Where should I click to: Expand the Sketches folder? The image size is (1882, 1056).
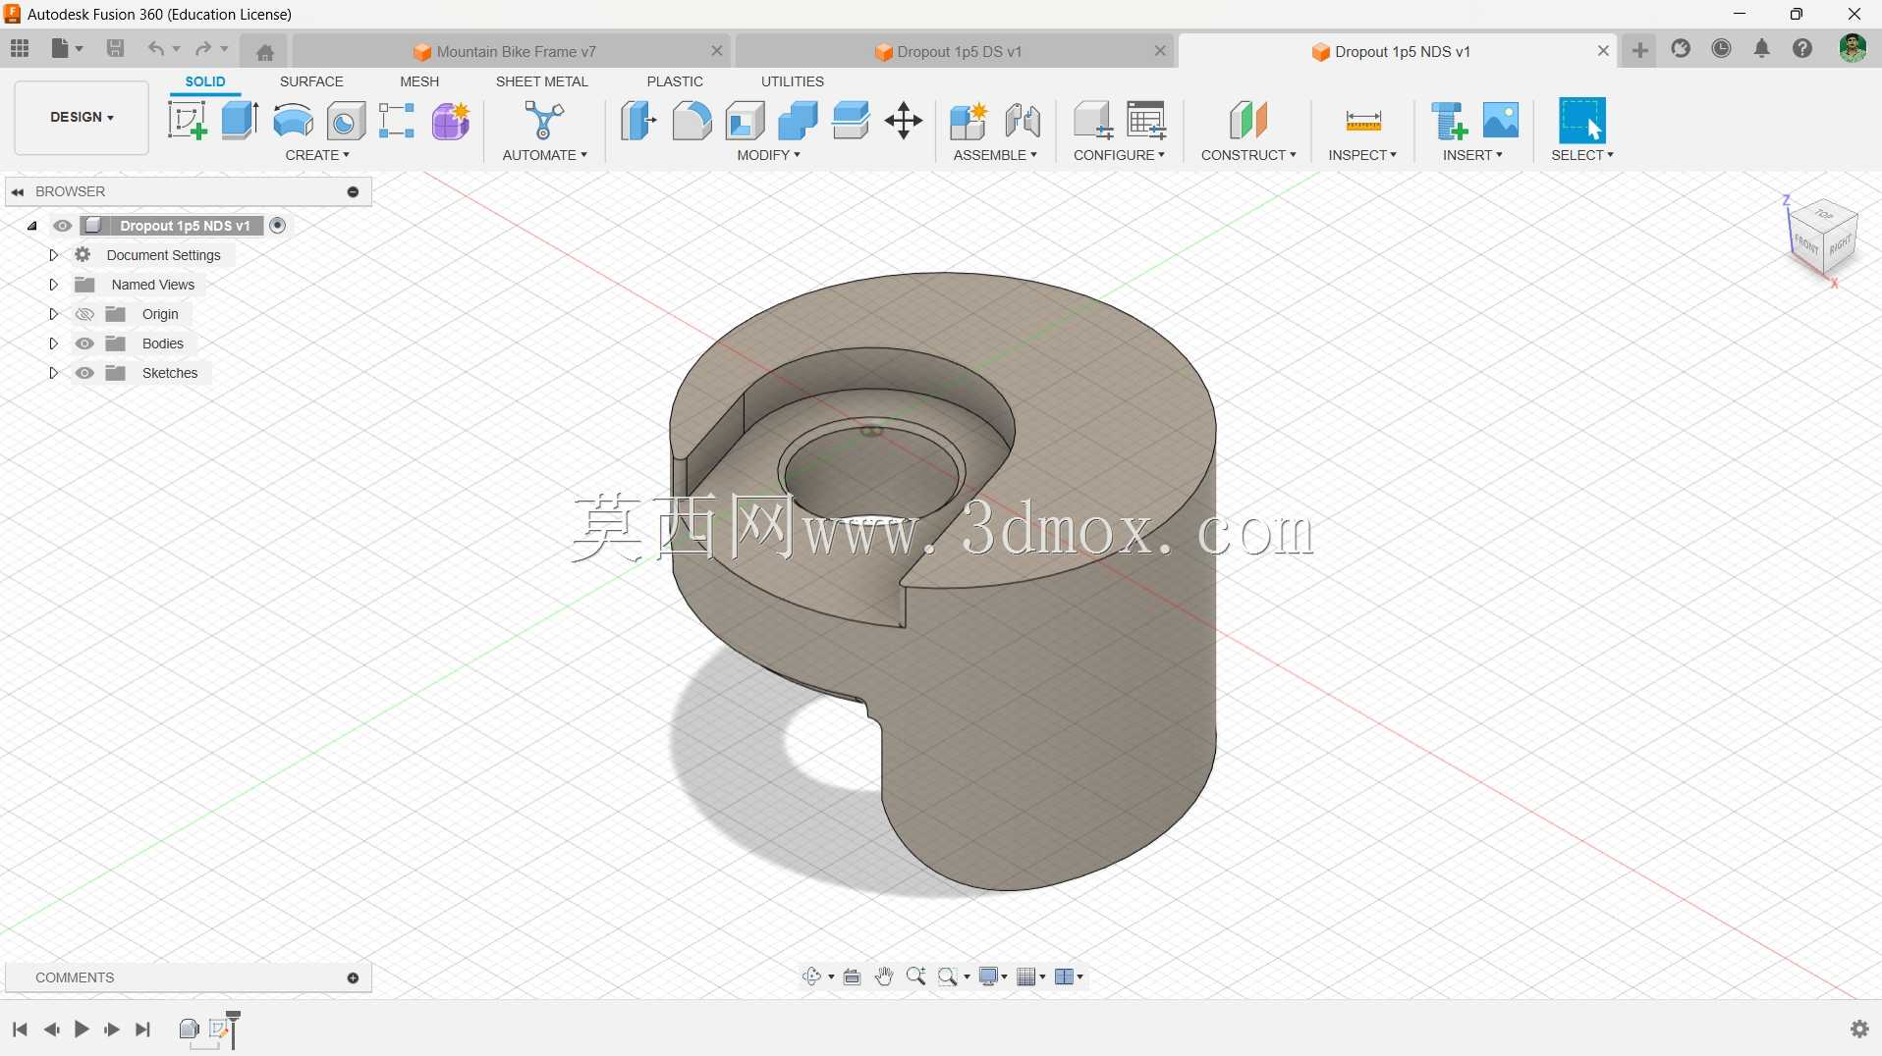coord(54,373)
